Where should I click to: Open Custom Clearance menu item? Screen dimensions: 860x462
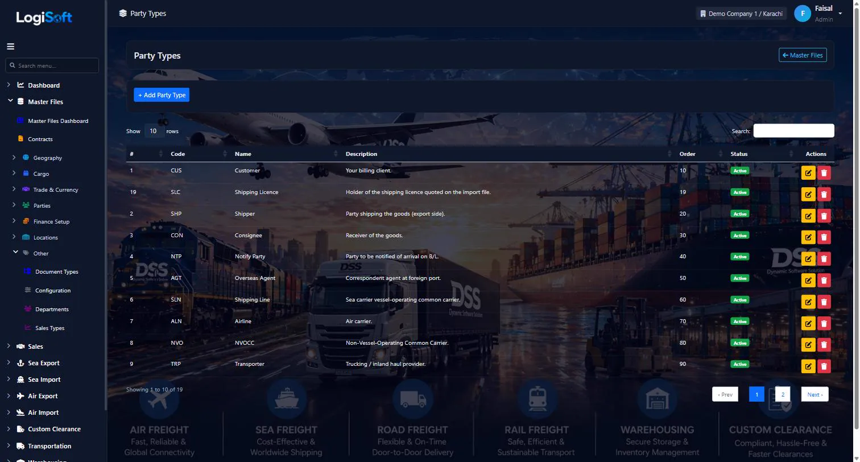(54, 429)
